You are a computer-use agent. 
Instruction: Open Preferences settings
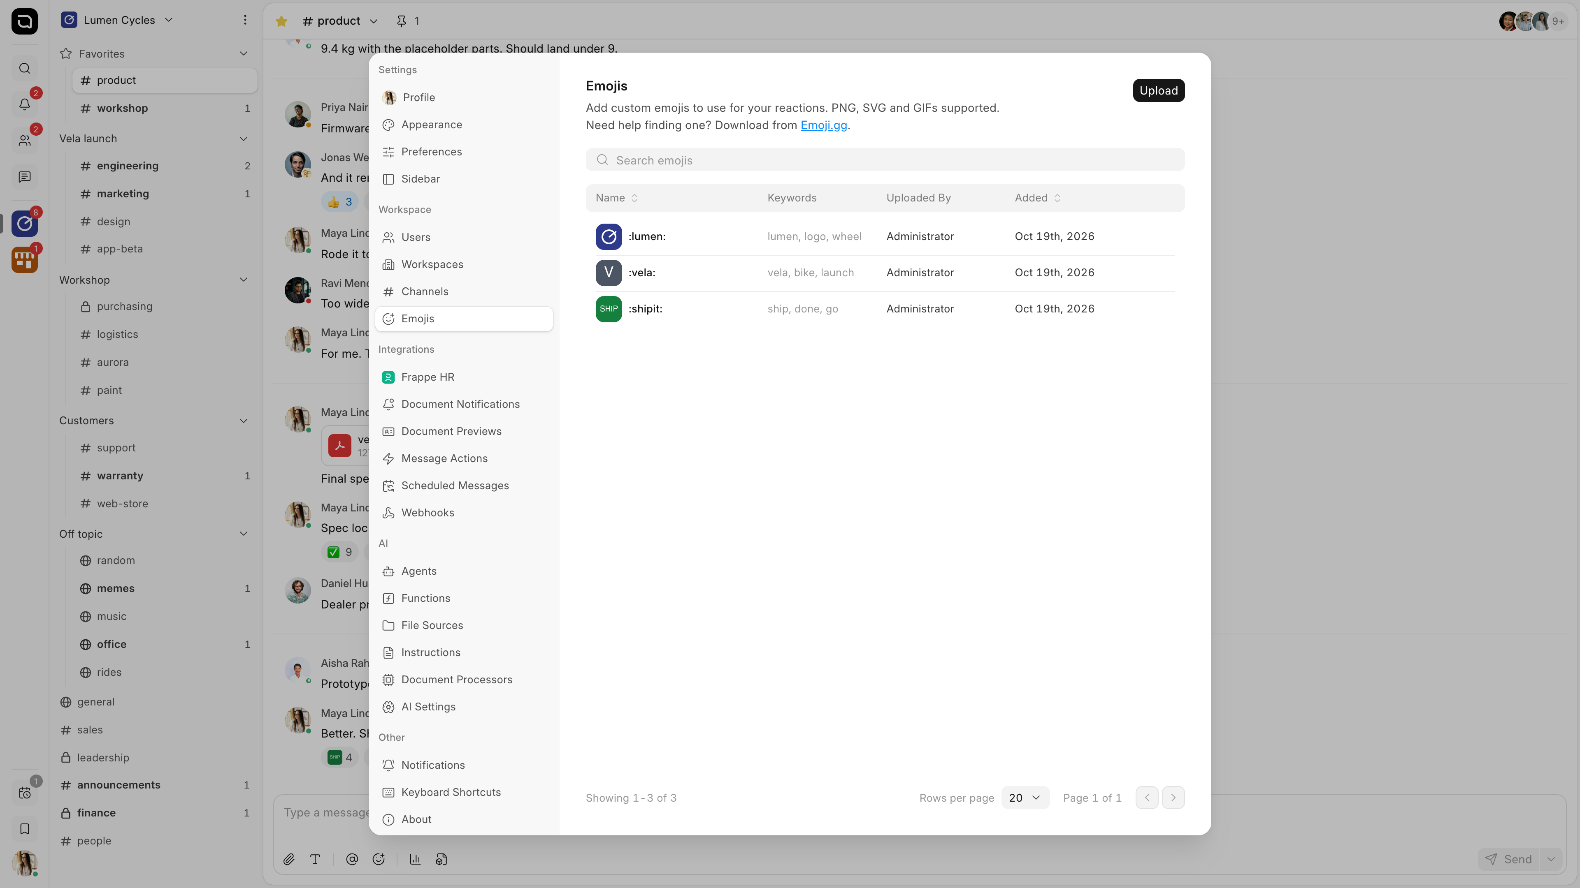coord(464,151)
